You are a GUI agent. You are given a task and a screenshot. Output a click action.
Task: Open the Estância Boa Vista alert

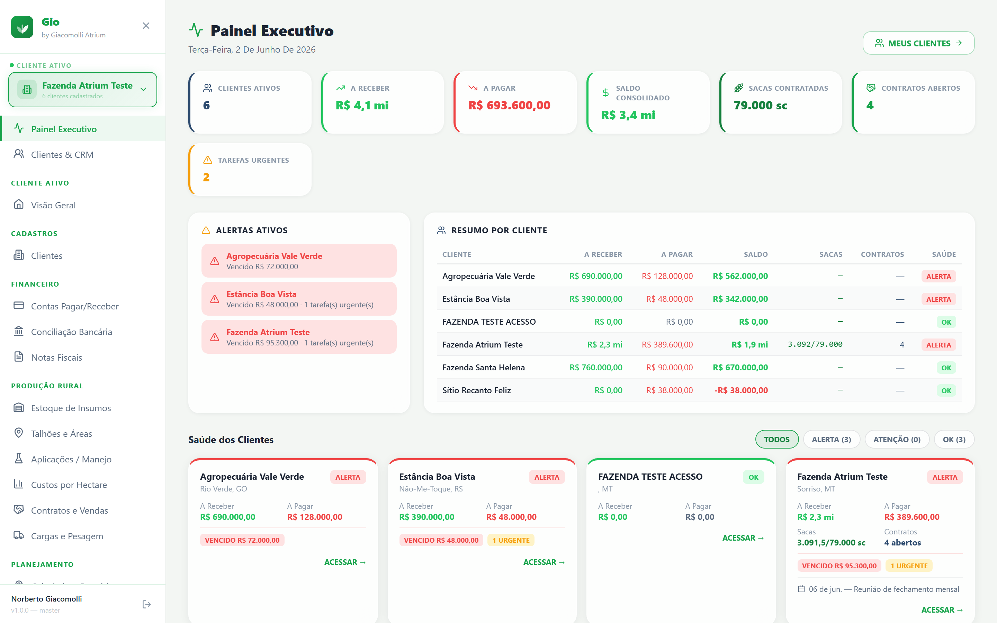(x=299, y=299)
